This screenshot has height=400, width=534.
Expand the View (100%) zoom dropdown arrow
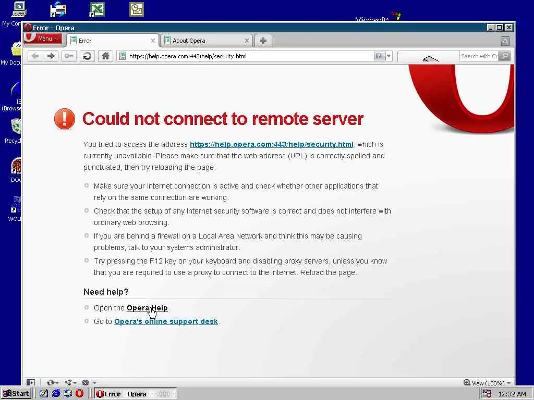pyautogui.click(x=509, y=383)
